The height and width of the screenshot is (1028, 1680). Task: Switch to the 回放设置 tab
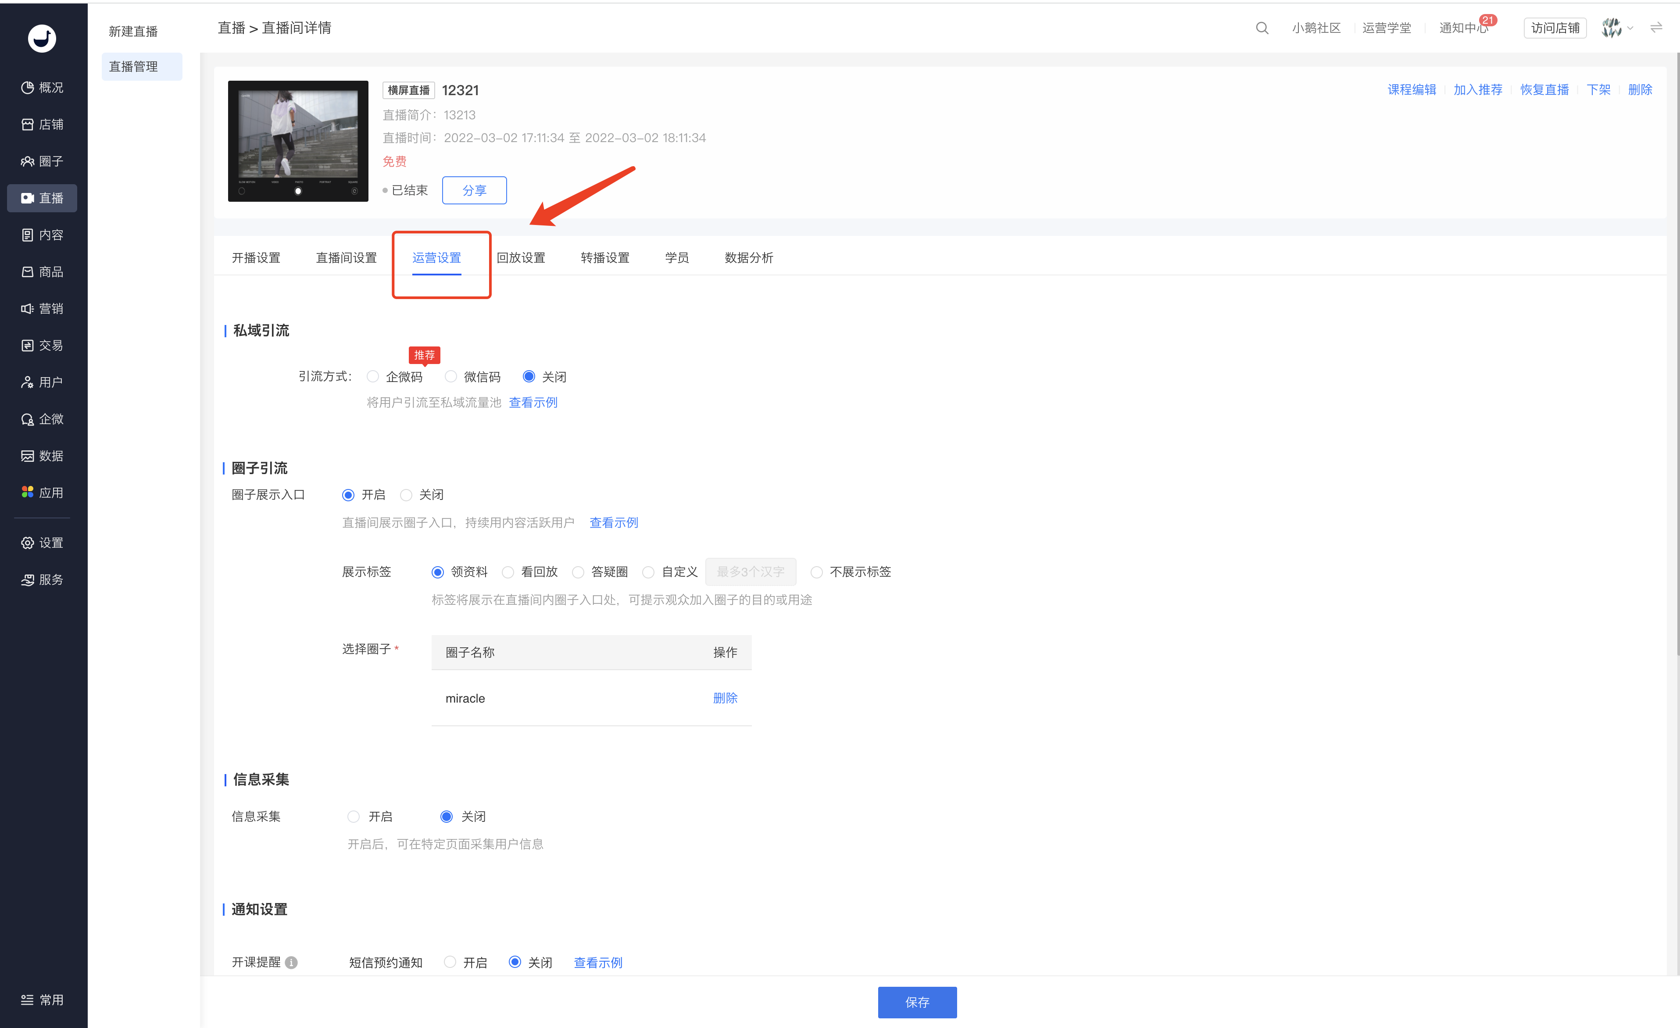[x=521, y=258]
